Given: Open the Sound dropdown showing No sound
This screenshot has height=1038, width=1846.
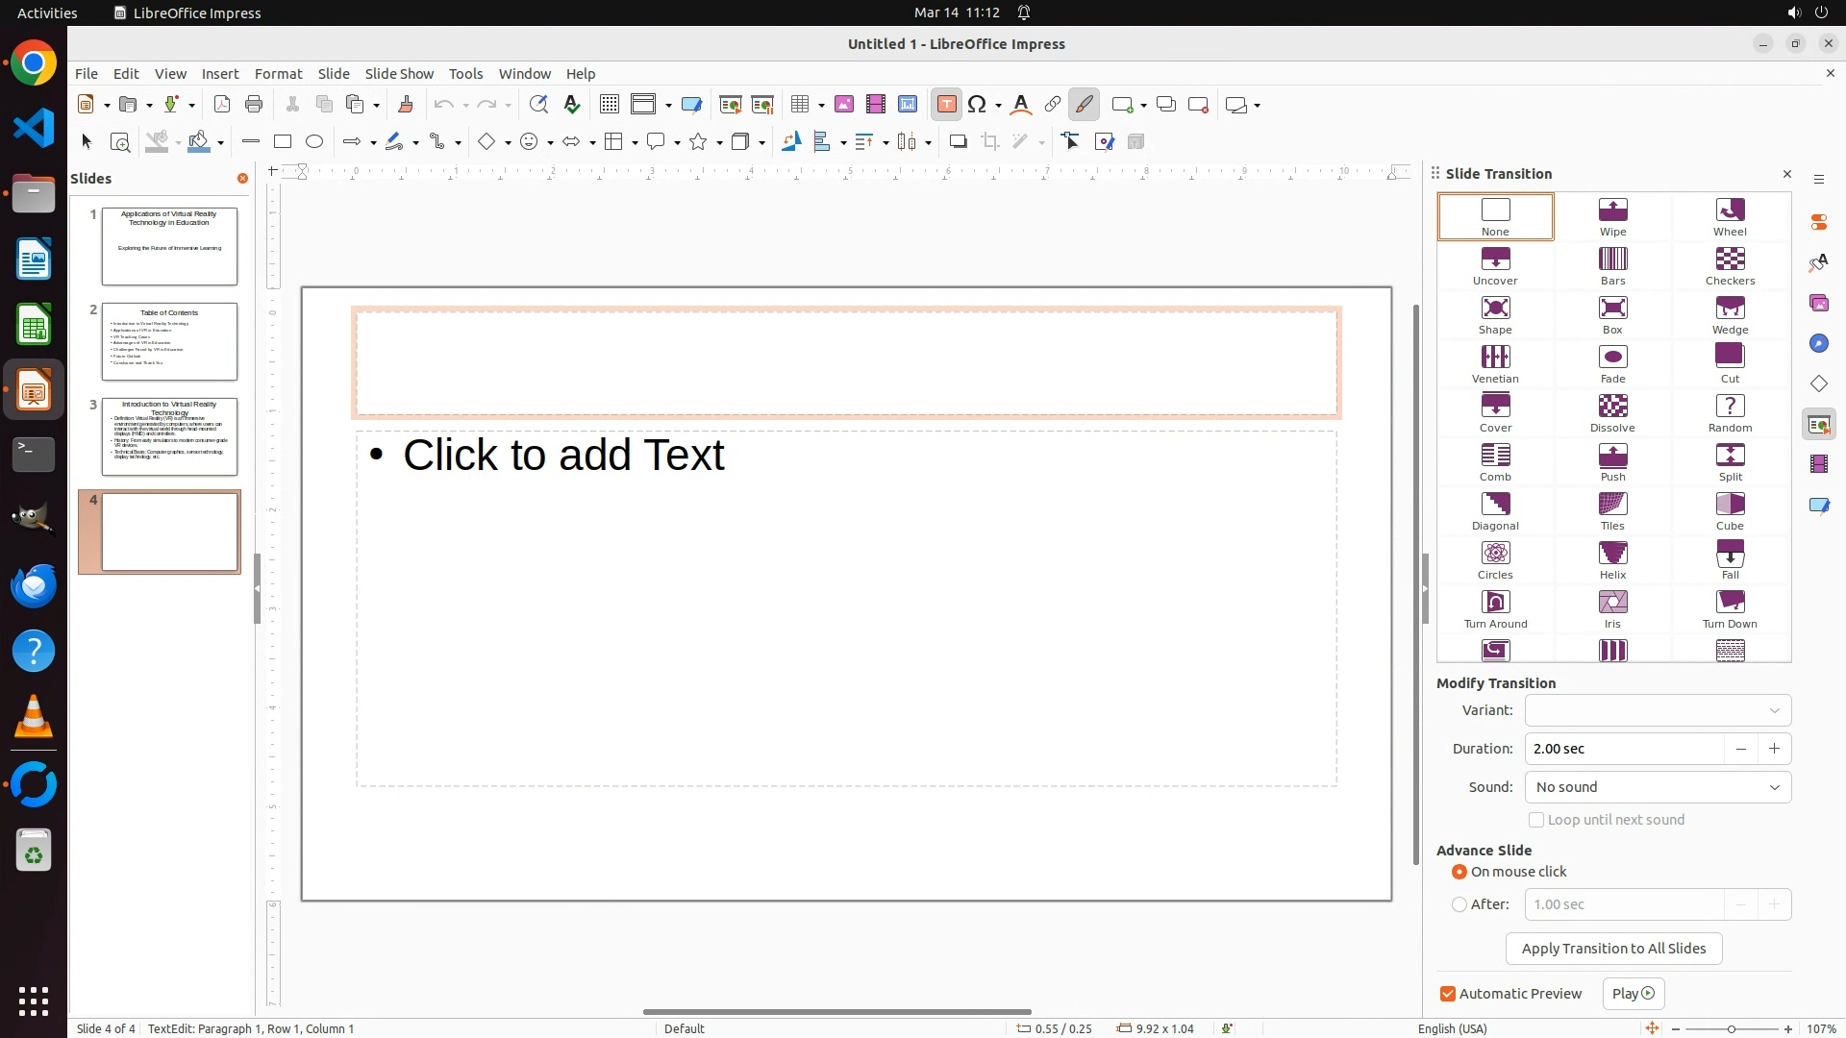Looking at the screenshot, I should coord(1658,787).
